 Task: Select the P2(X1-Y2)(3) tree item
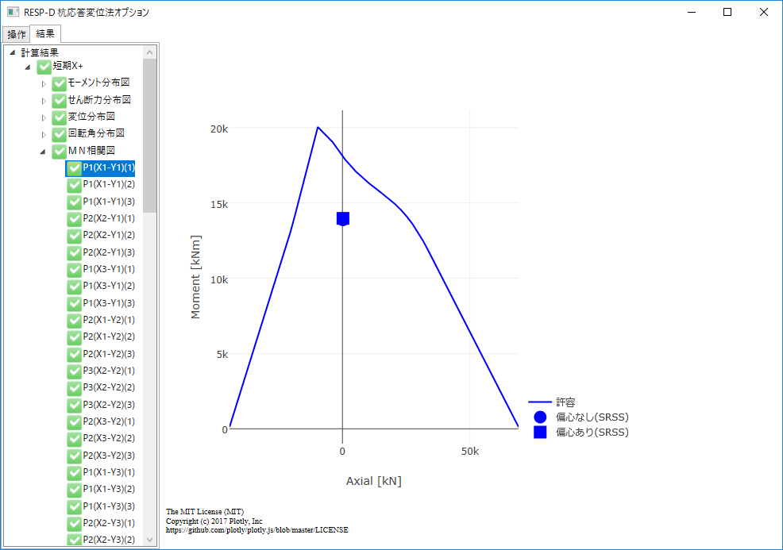109,354
